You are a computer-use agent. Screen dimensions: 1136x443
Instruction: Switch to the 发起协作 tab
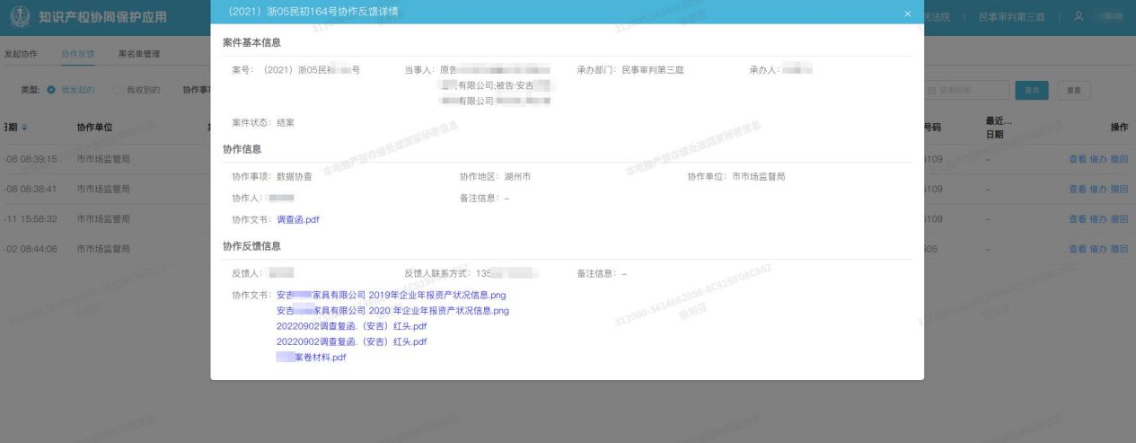[x=21, y=54]
